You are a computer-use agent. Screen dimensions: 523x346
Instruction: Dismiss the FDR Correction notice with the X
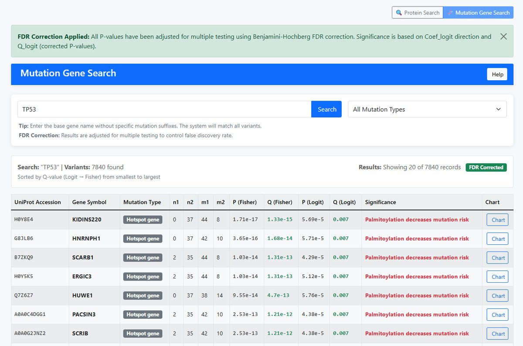503,36
